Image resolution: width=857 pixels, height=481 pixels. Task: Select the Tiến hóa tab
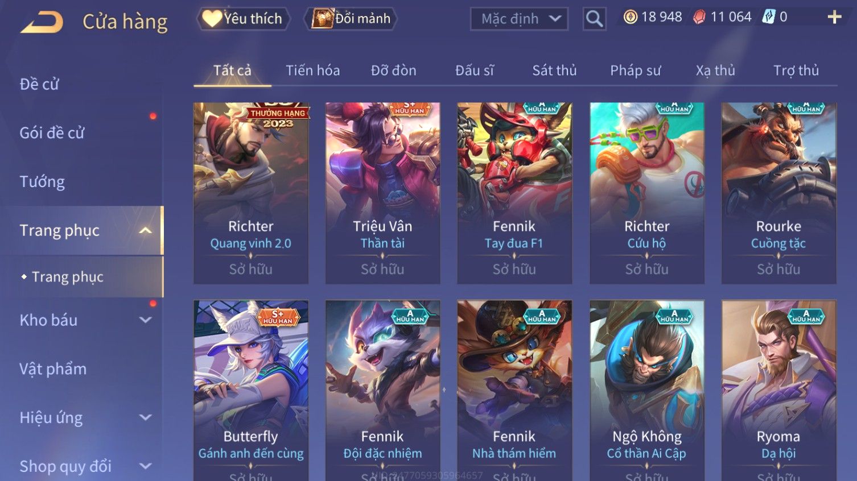pos(312,71)
